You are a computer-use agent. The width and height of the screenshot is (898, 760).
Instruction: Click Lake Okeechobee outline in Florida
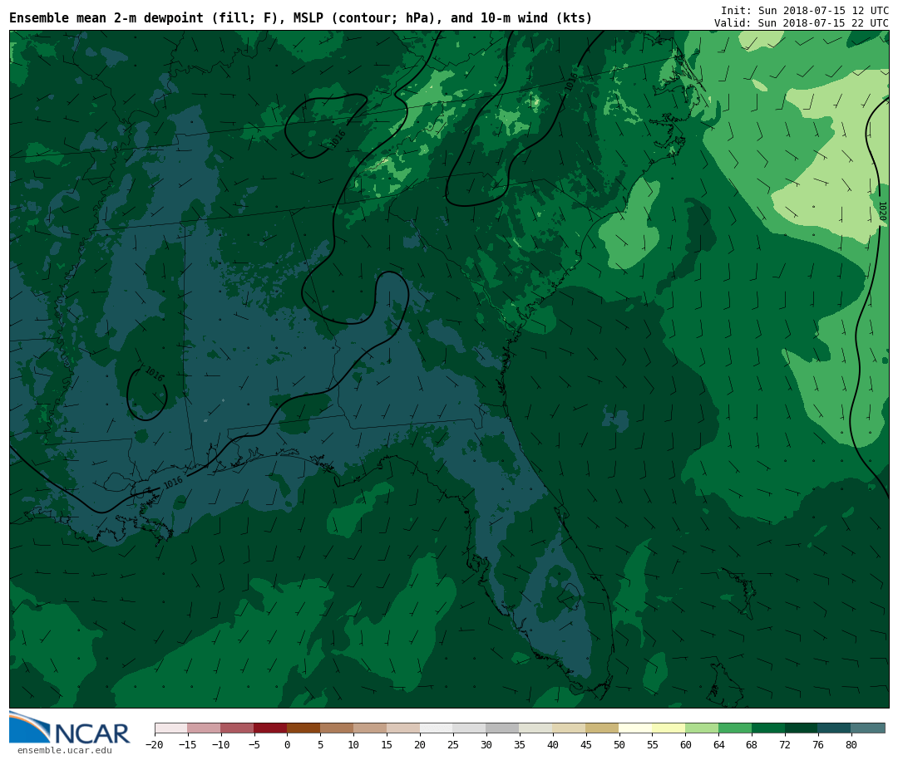click(x=570, y=595)
